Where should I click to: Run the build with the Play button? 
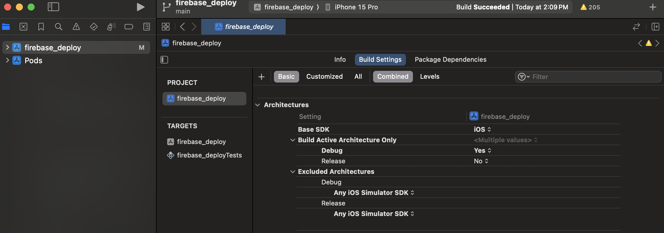tap(140, 7)
